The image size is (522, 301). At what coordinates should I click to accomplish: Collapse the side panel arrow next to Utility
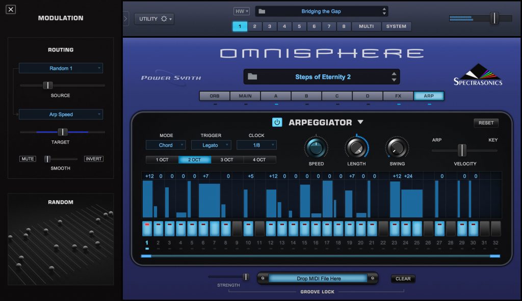(x=125, y=19)
